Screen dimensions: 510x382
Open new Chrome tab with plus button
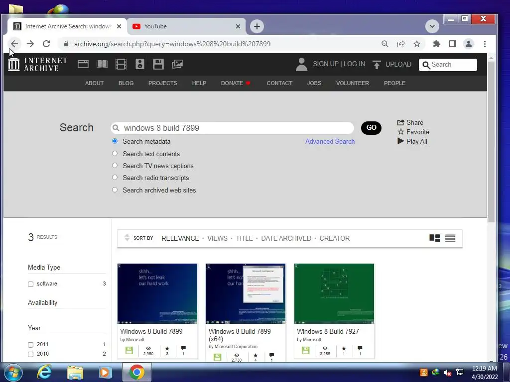coord(257,26)
